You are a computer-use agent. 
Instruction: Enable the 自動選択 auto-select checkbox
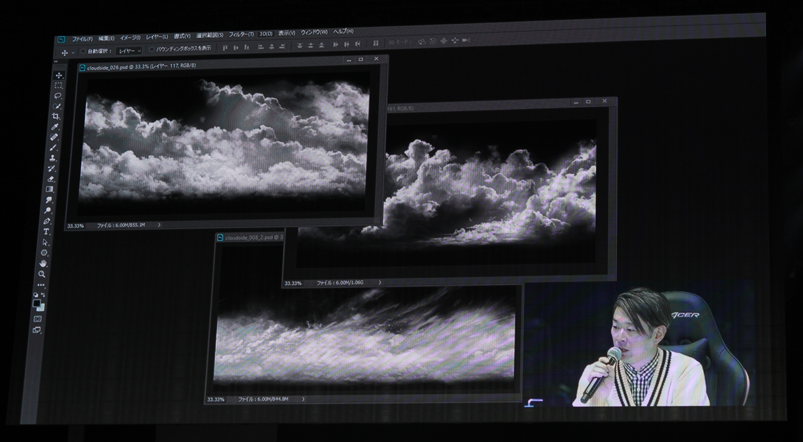(x=83, y=51)
